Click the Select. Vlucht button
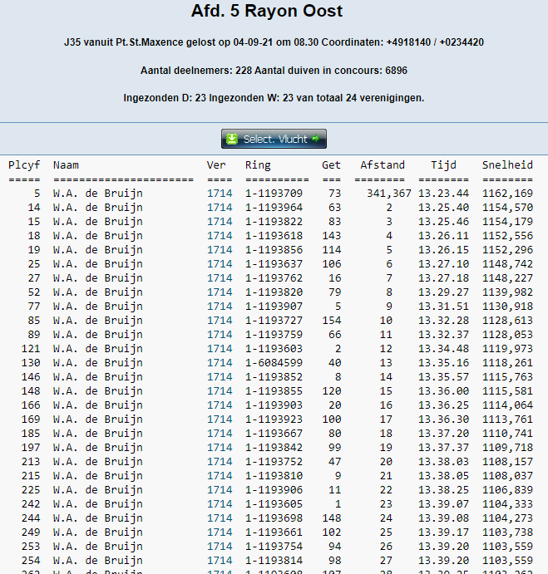 point(274,139)
